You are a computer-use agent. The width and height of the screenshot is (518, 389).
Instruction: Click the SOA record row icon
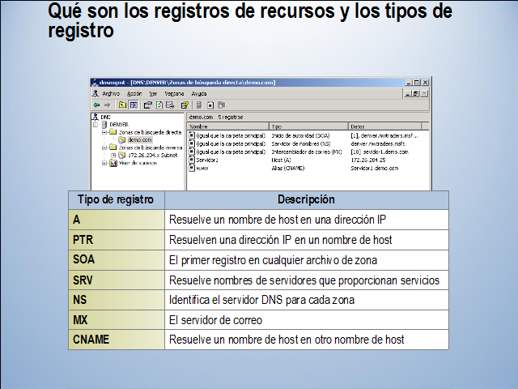click(192, 135)
